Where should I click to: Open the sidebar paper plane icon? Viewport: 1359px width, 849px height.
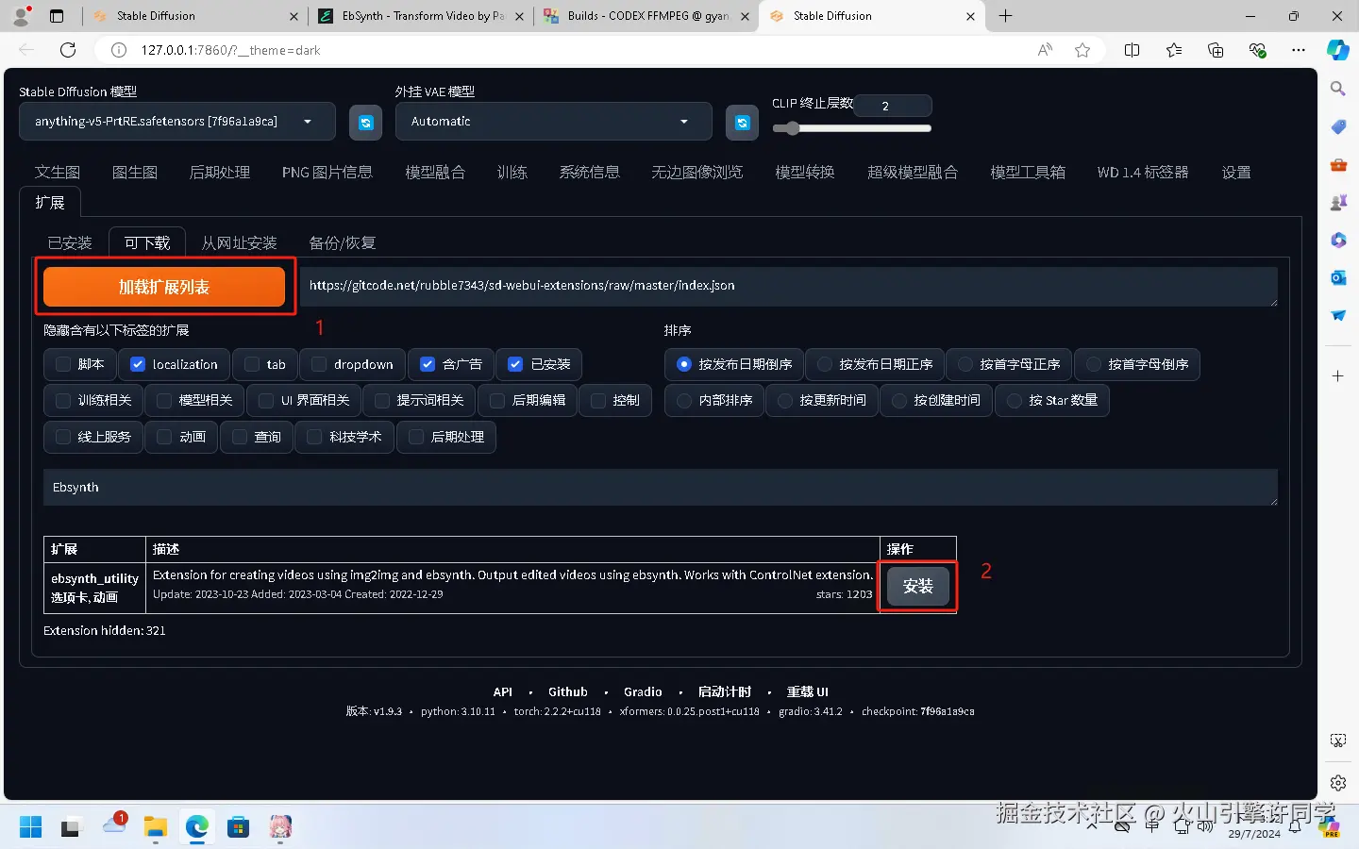click(x=1338, y=315)
